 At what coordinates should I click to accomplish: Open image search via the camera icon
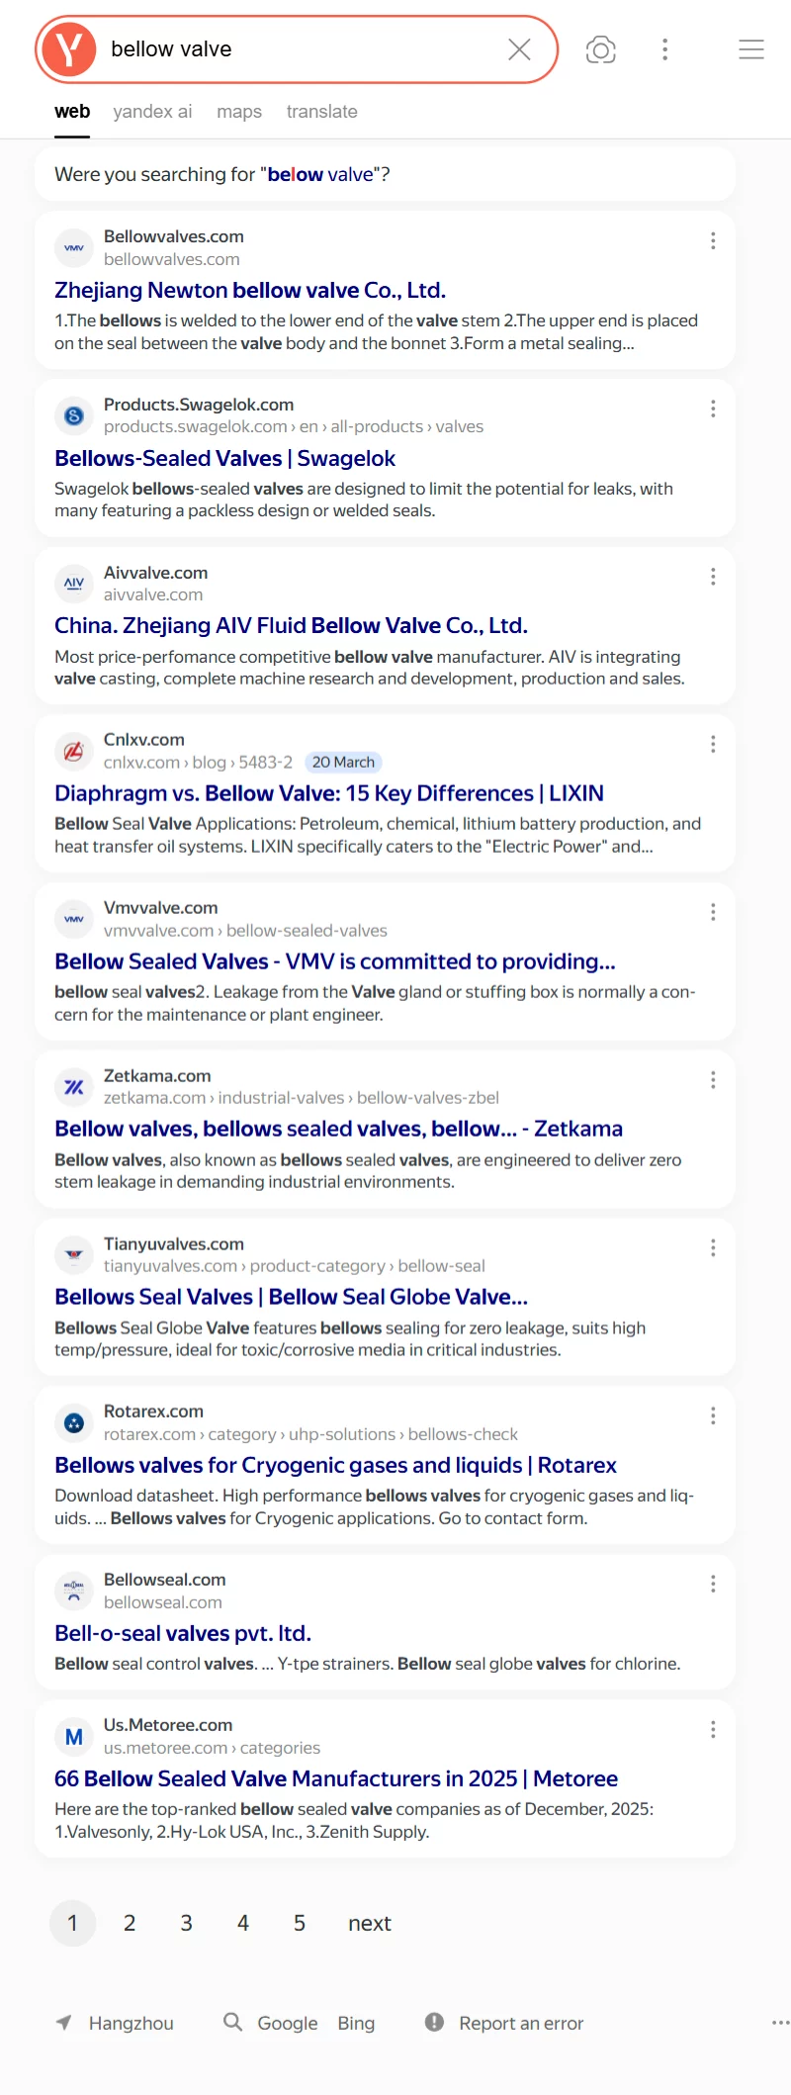coord(601,48)
